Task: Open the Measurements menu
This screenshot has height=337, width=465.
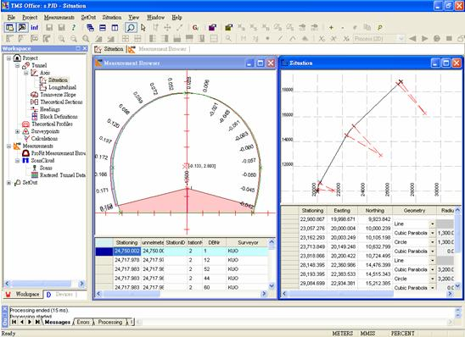Action: coord(59,18)
